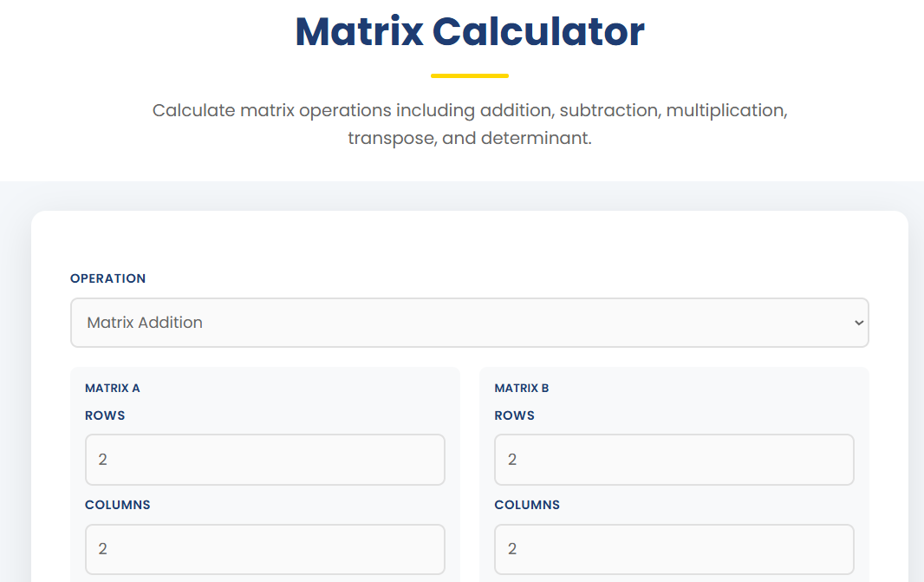Image resolution: width=924 pixels, height=582 pixels.
Task: Select the MATRIX A panel header
Action: point(110,388)
